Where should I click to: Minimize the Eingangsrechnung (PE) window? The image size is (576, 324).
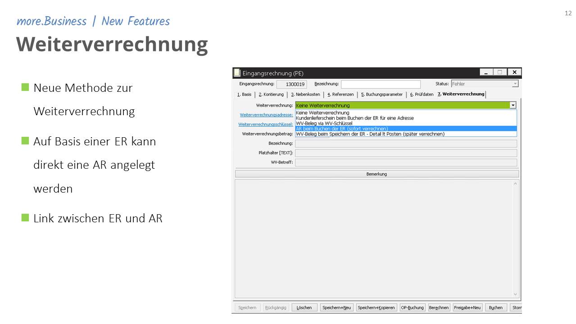(x=486, y=72)
